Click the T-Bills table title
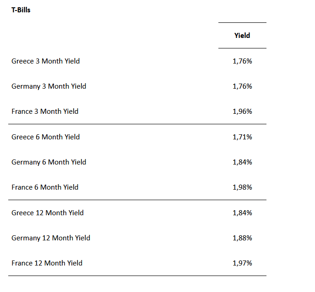The height and width of the screenshot is (292, 315). [x=21, y=10]
